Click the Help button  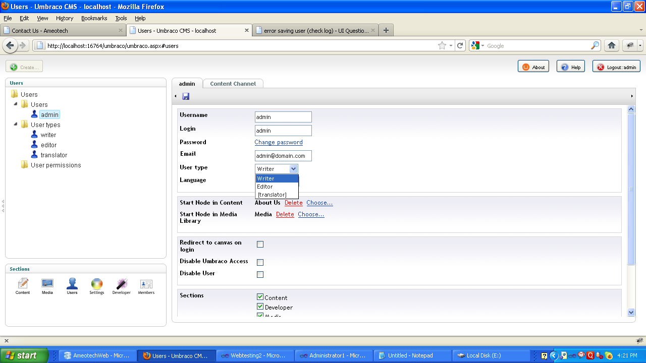point(571,67)
